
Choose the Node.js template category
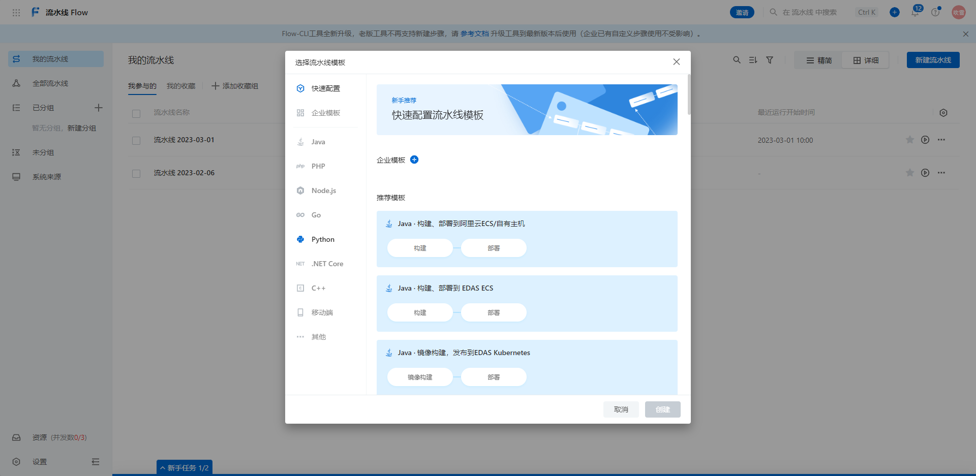pyautogui.click(x=323, y=191)
